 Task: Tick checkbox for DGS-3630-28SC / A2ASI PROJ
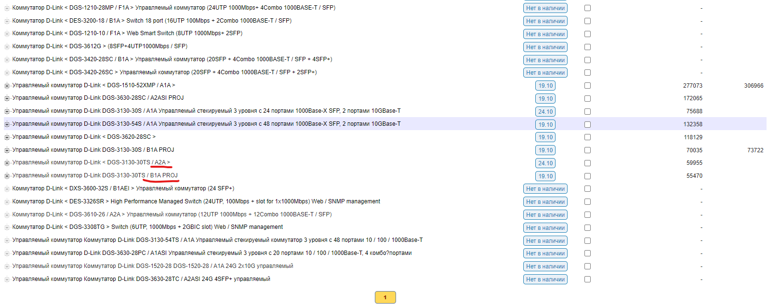(x=587, y=98)
